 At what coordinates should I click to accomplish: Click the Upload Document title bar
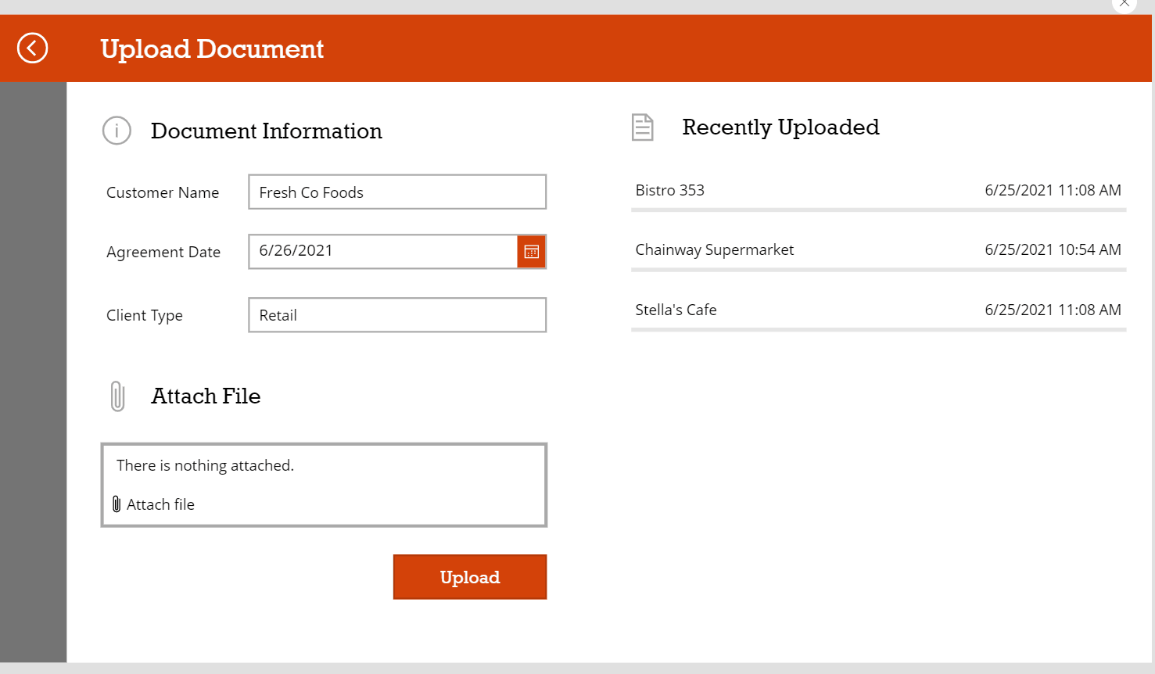(x=211, y=48)
